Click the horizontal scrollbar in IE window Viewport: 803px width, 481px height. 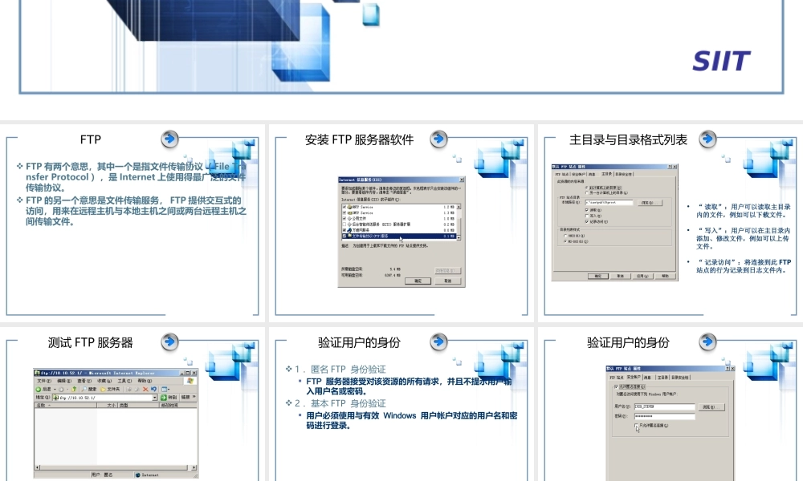point(116,467)
